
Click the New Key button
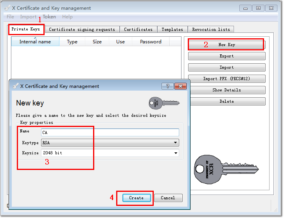[226, 45]
